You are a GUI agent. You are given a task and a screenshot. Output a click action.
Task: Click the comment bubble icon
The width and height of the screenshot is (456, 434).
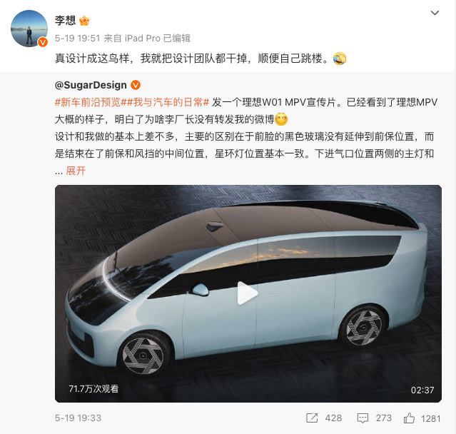(363, 418)
